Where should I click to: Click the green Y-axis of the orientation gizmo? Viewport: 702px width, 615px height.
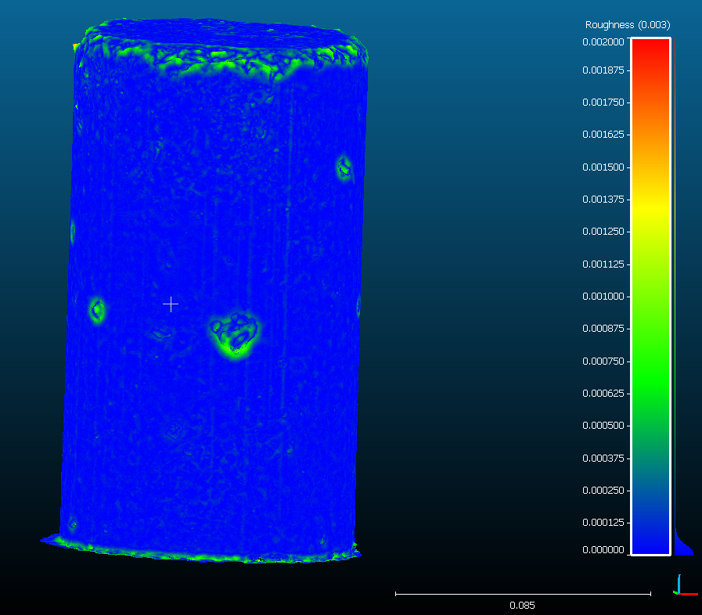[675, 592]
